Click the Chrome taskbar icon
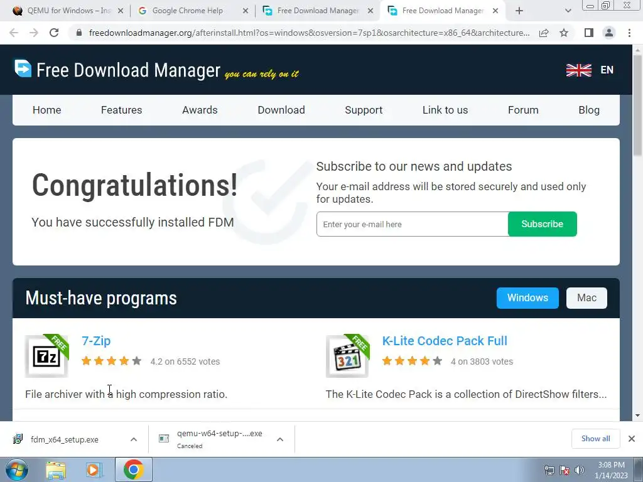This screenshot has width=643, height=482. [x=133, y=469]
